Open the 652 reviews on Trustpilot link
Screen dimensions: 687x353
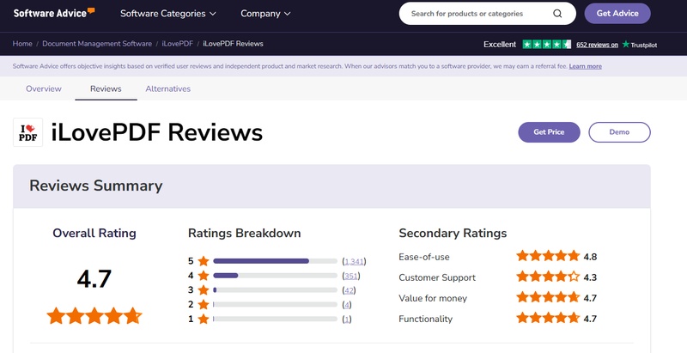597,45
